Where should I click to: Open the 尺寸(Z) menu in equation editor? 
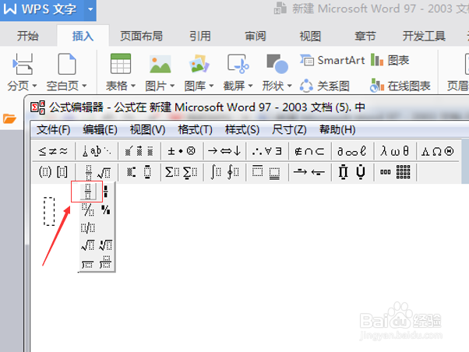(x=289, y=130)
